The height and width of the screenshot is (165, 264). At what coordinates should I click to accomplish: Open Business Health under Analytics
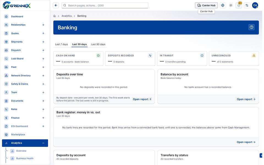coord(25,158)
